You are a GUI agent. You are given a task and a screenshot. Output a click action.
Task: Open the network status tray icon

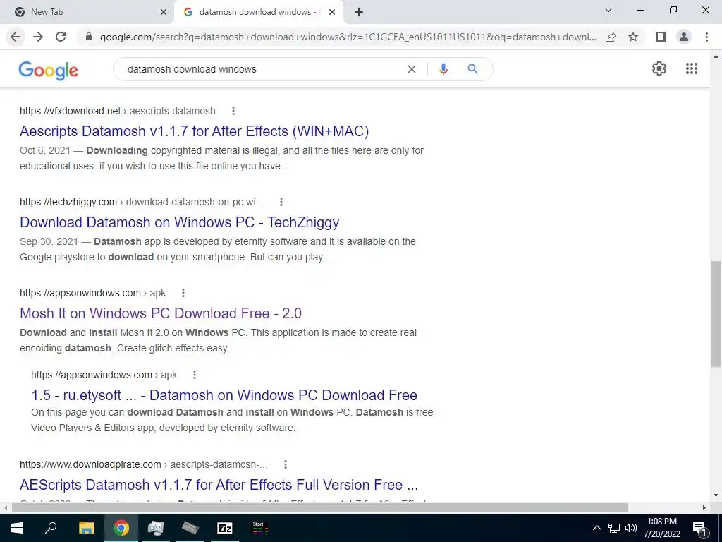coord(614,528)
